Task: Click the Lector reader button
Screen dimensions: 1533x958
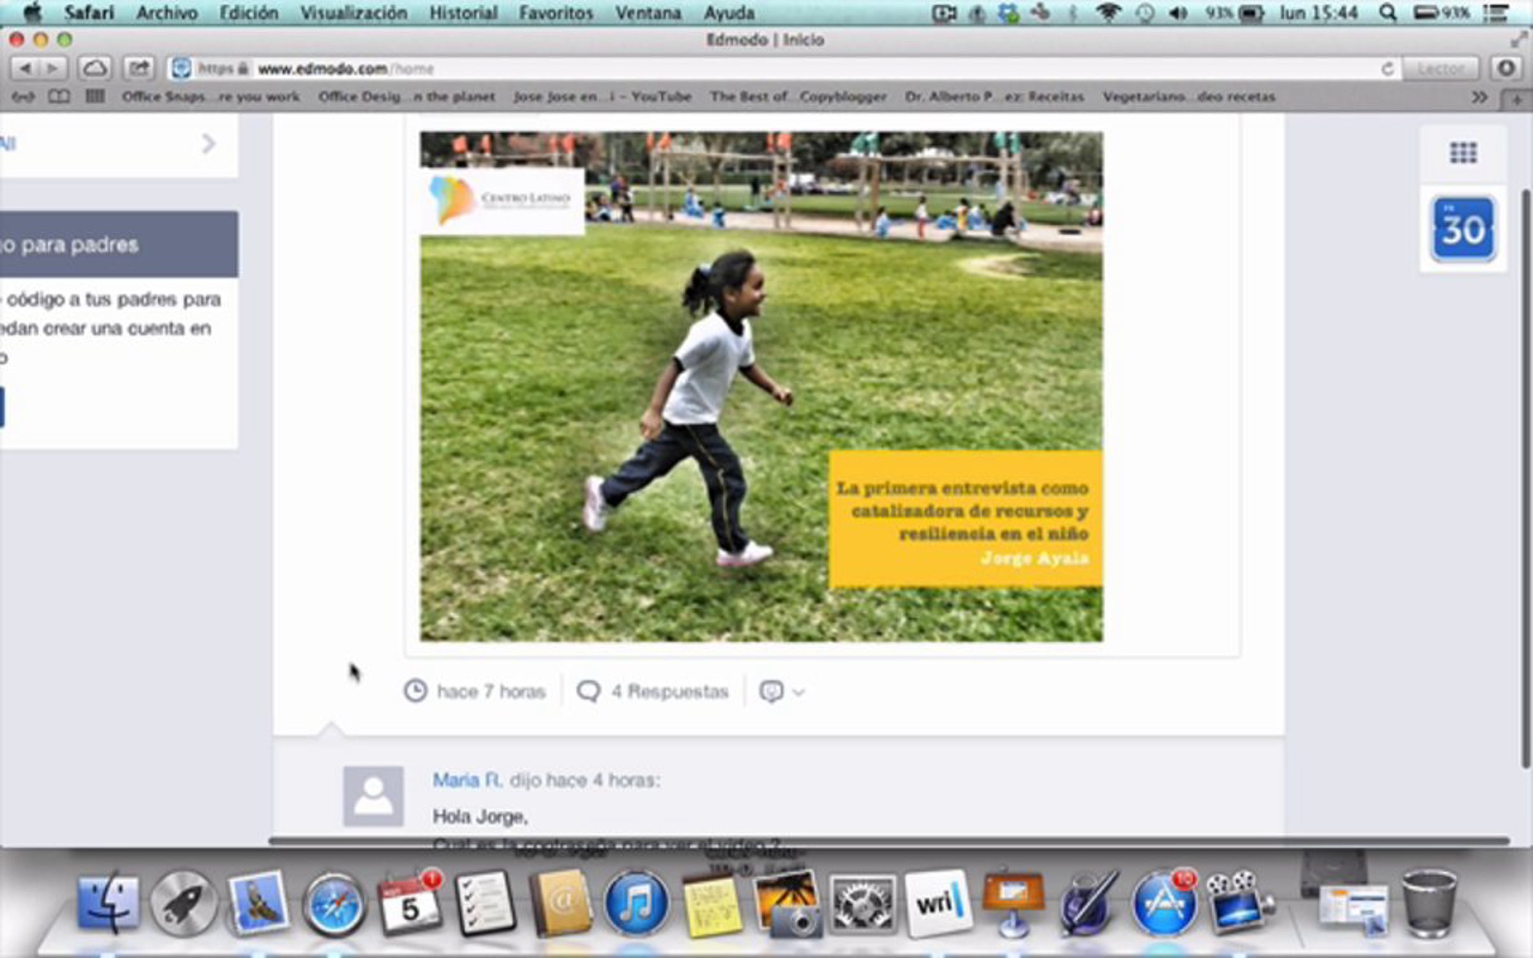Action: (1440, 68)
